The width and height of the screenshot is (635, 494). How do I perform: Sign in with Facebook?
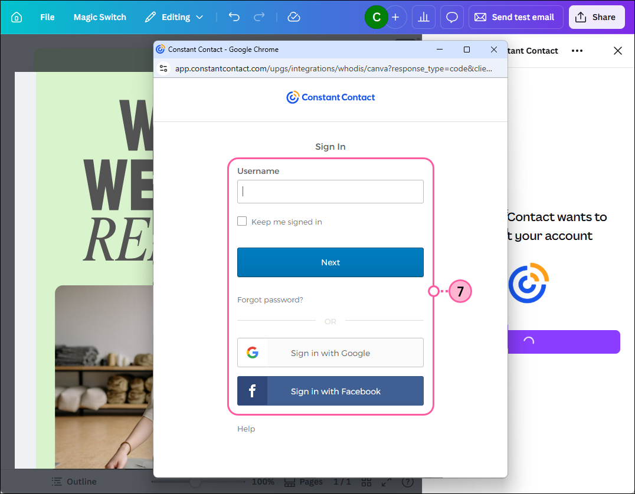(330, 391)
